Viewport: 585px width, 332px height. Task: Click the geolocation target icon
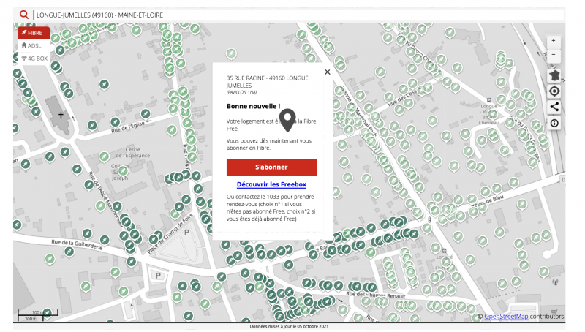point(554,91)
